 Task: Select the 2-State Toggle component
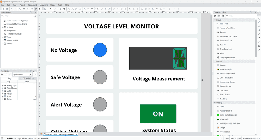tap(225, 69)
